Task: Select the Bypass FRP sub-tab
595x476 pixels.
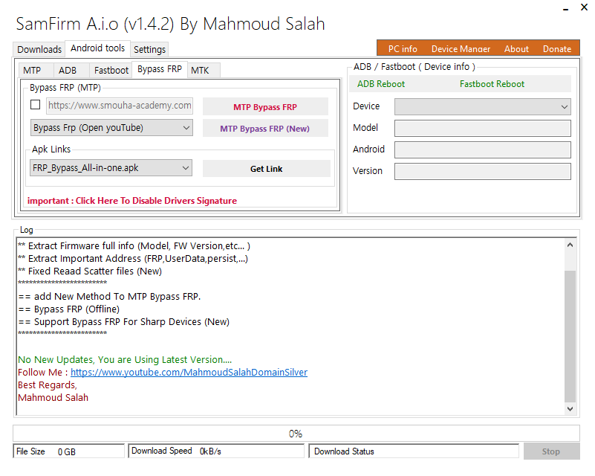Action: click(x=160, y=69)
